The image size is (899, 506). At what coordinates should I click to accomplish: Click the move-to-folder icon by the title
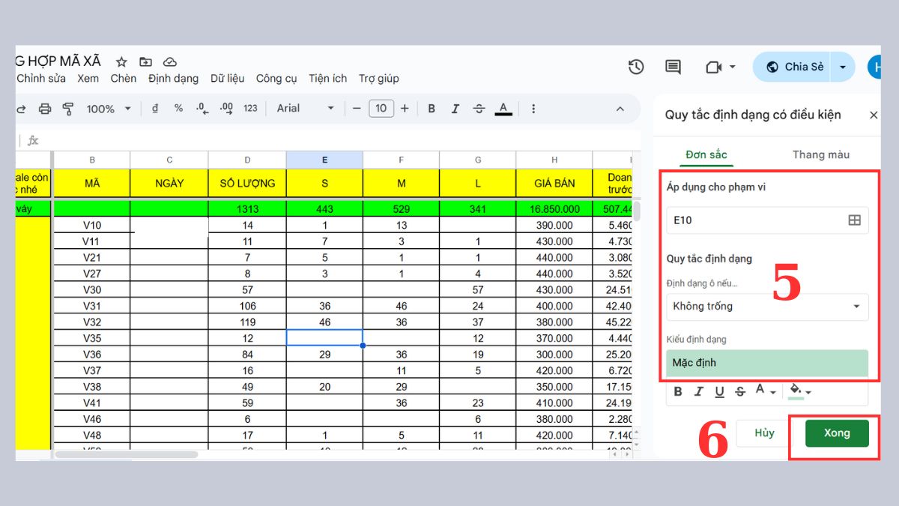point(145,61)
